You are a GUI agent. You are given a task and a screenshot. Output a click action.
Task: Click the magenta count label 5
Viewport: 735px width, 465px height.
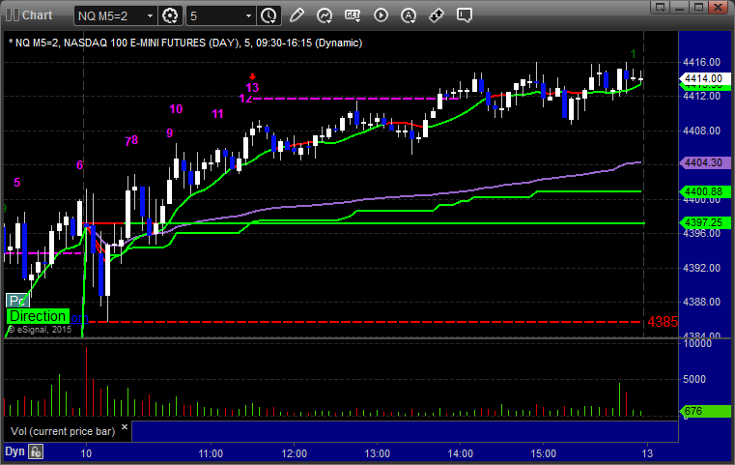click(x=16, y=182)
